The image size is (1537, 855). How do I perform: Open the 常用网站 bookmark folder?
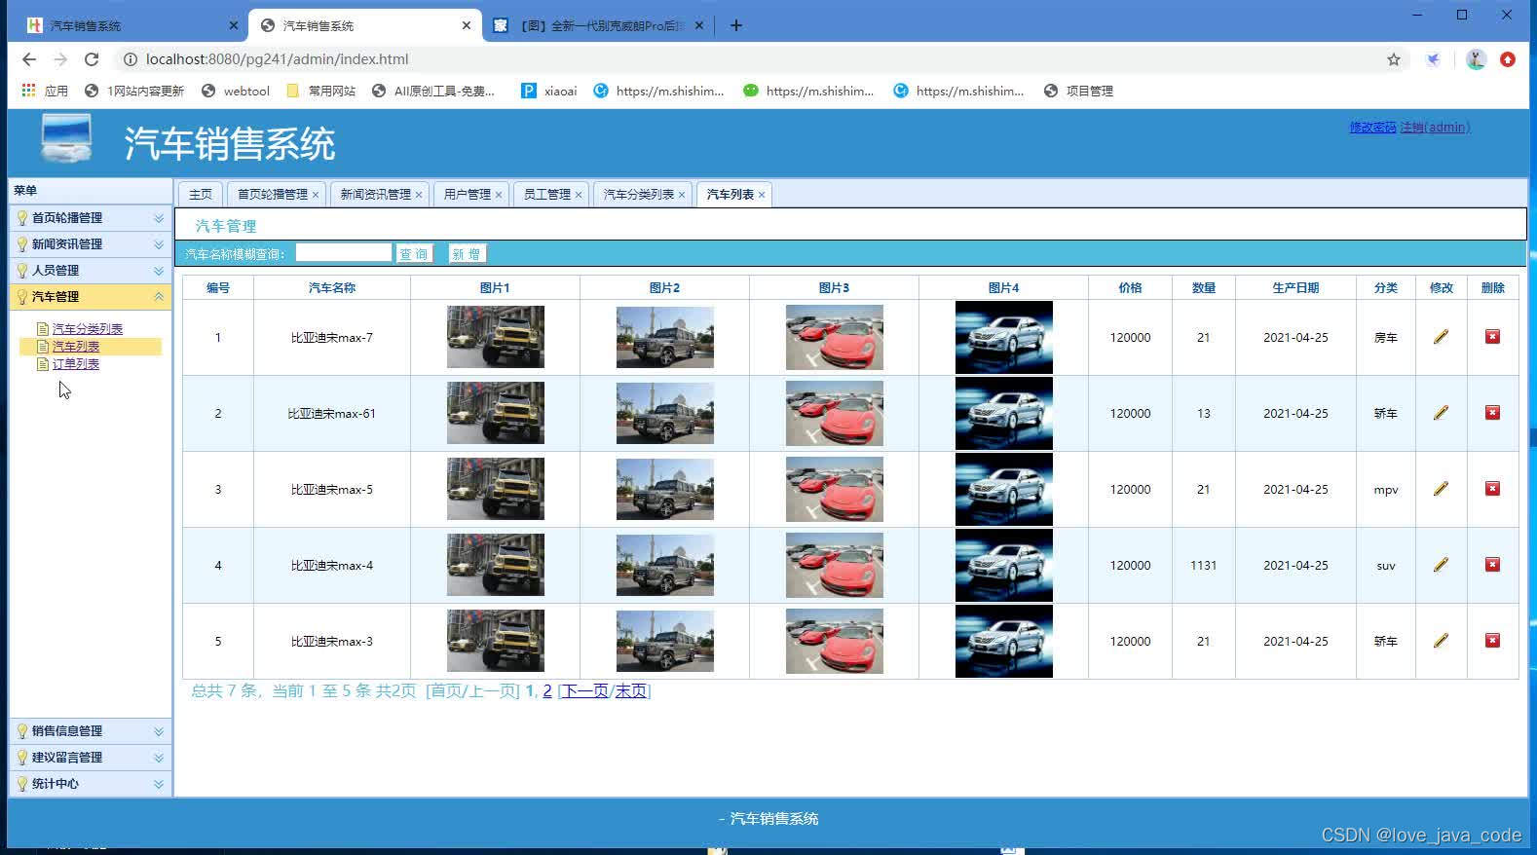pyautogui.click(x=321, y=91)
